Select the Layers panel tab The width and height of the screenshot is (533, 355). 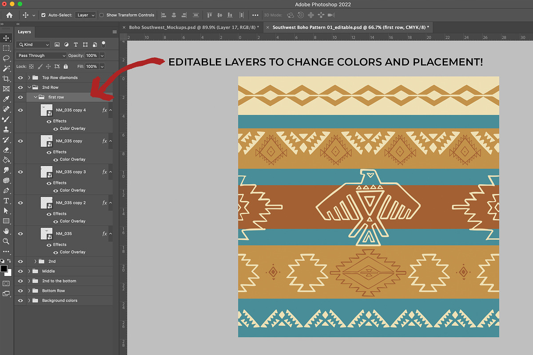(24, 32)
